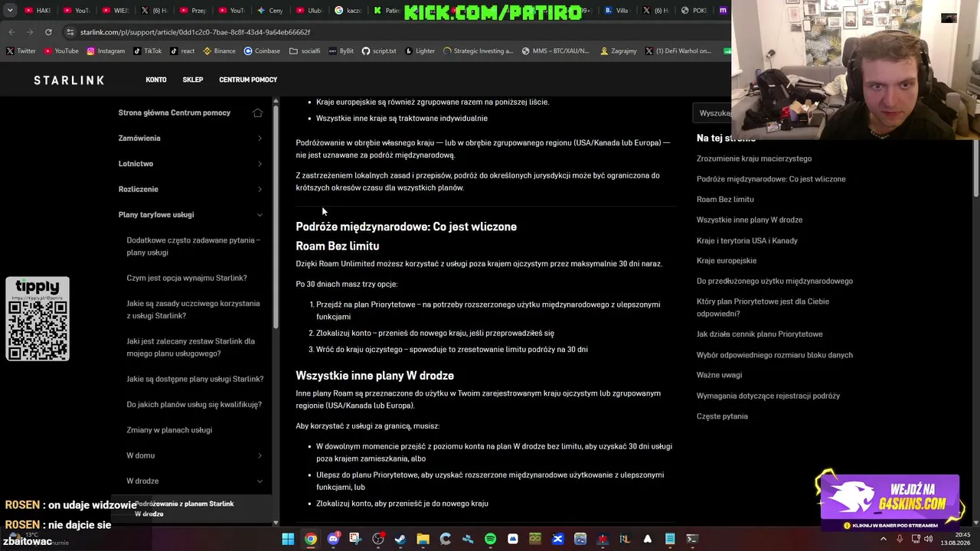Viewport: 980px width, 551px height.
Task: Open the Dodatkowe często zadawane pytania article
Action: pos(194,246)
